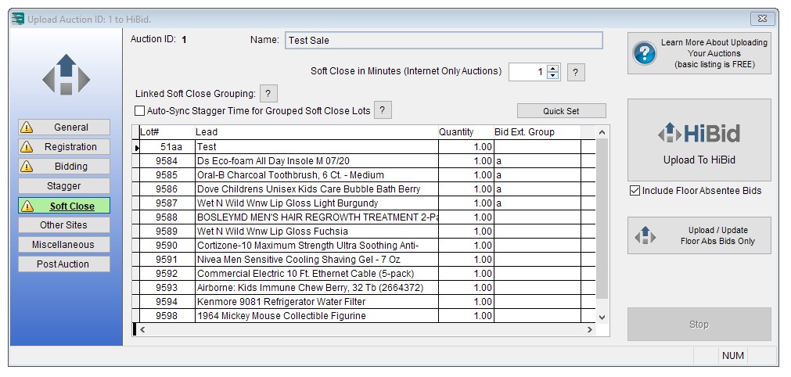The width and height of the screenshot is (791, 377).
Task: Select Airborne Kids Immune Chew row
Action: [x=364, y=288]
